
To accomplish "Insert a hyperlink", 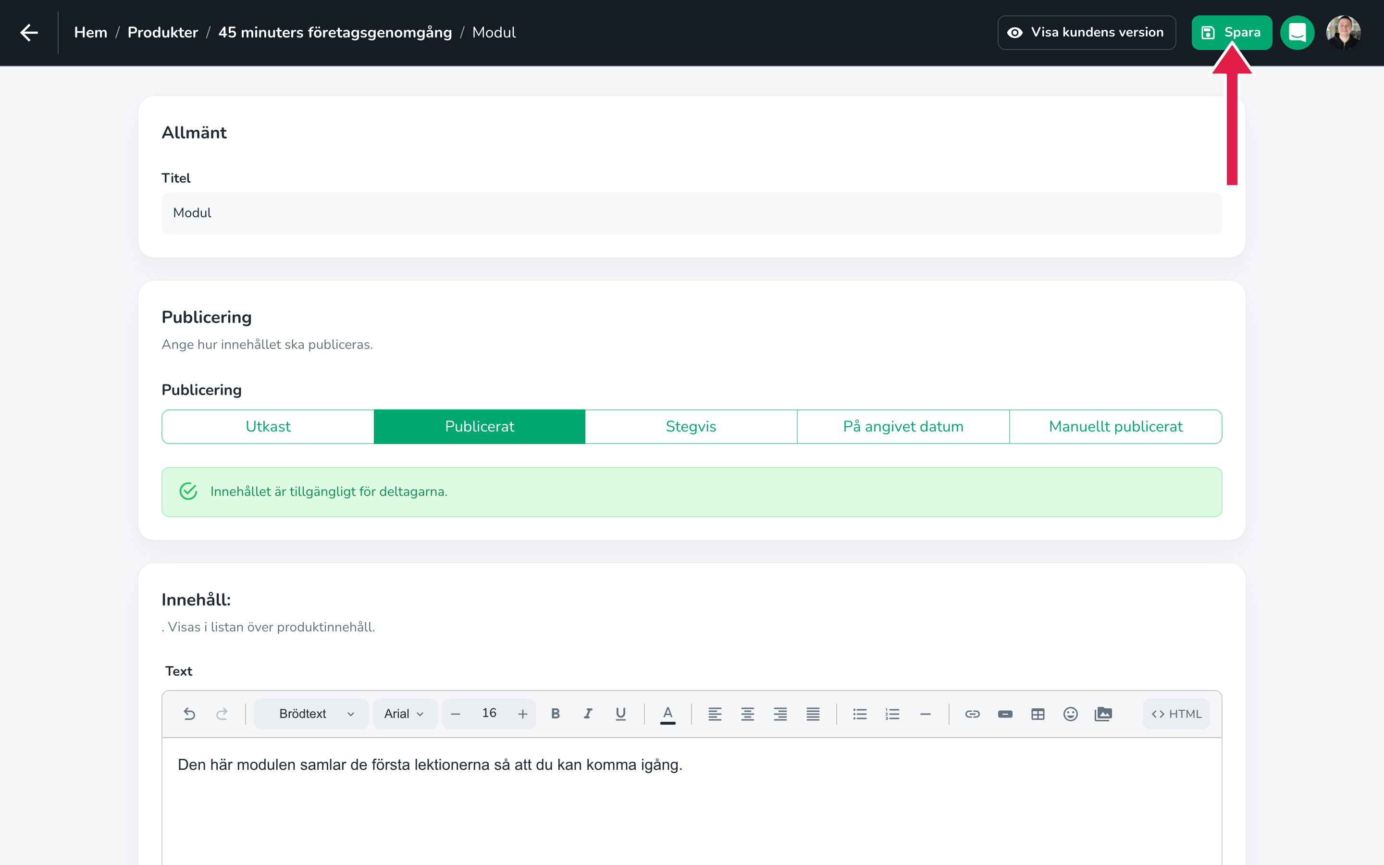I will [x=972, y=714].
